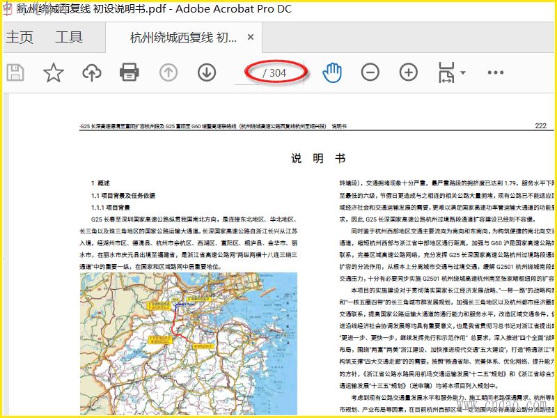Click the highway map image in document

tap(188, 343)
